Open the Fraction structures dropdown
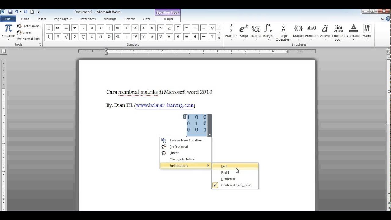 pyautogui.click(x=231, y=32)
